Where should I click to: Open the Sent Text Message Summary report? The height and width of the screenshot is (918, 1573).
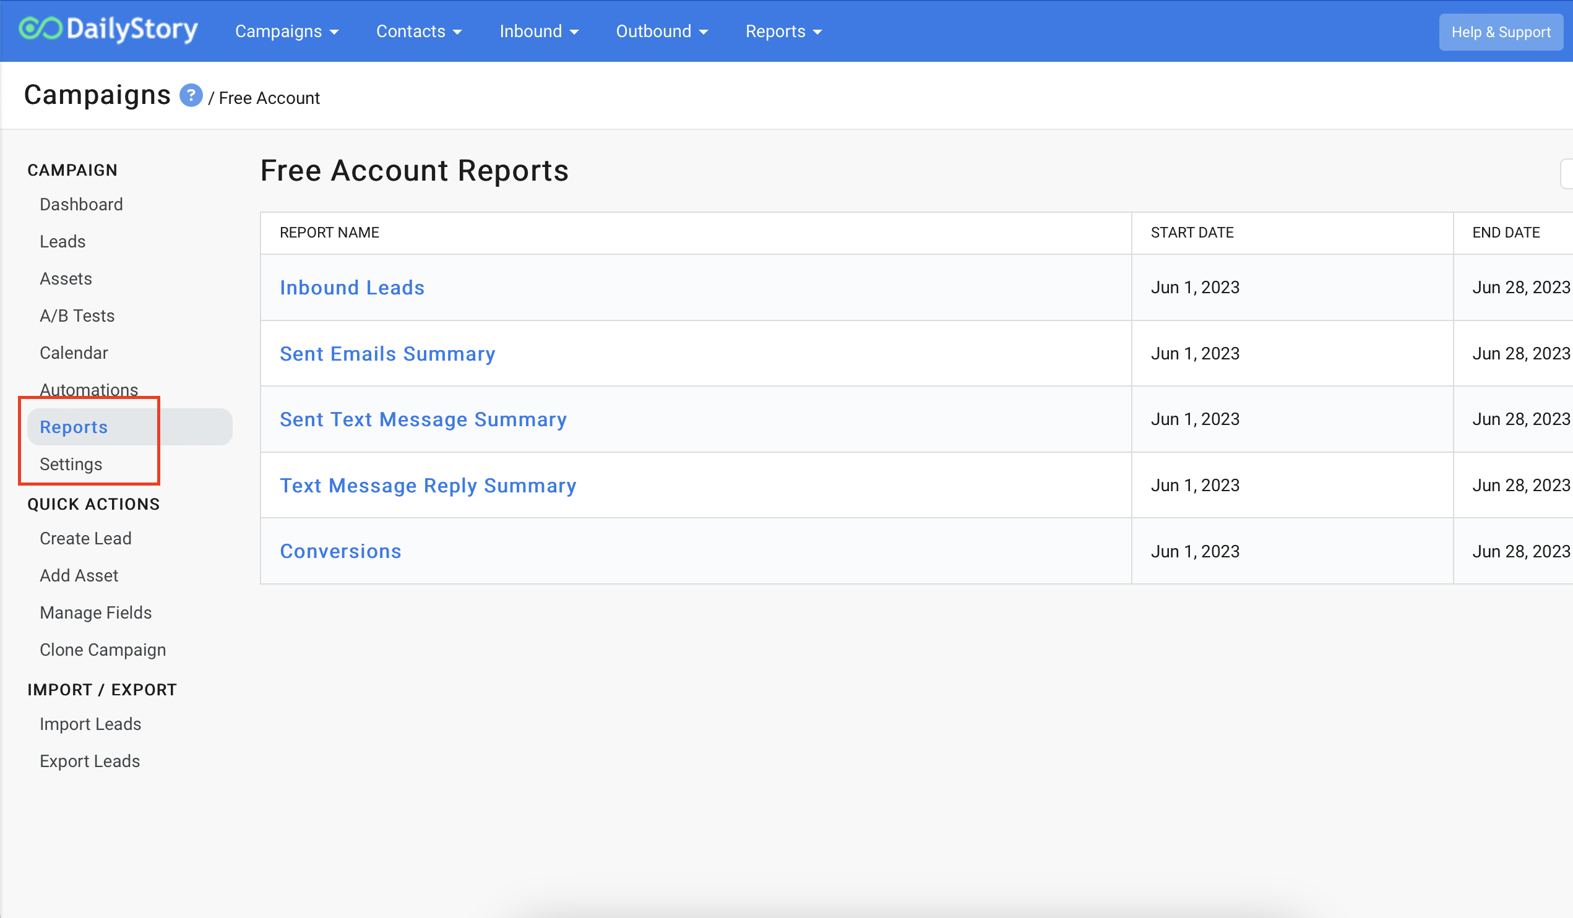423,419
